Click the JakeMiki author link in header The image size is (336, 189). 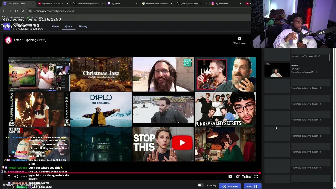(22, 29)
